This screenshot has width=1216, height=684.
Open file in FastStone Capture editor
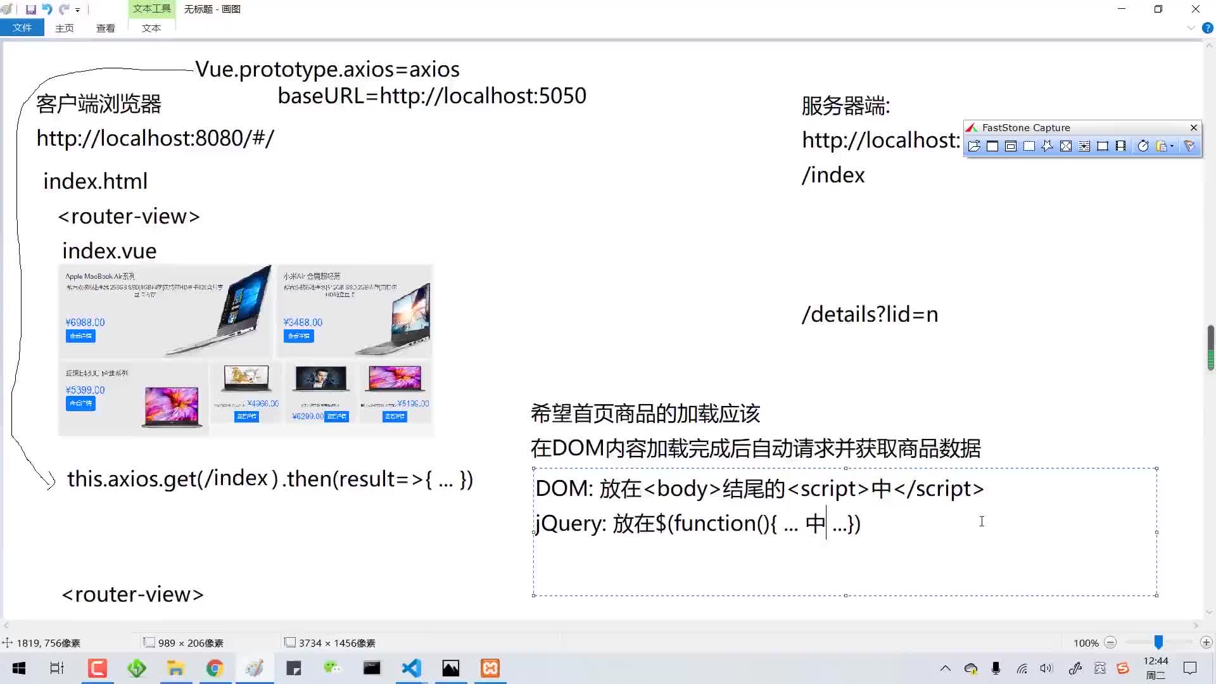coord(974,146)
